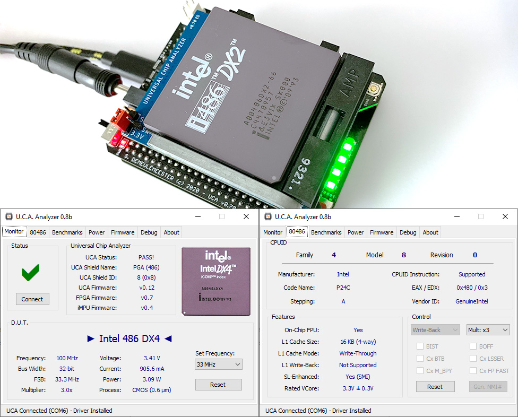This screenshot has height=417, width=518.
Task: Click Reset in the Control group
Action: point(435,387)
